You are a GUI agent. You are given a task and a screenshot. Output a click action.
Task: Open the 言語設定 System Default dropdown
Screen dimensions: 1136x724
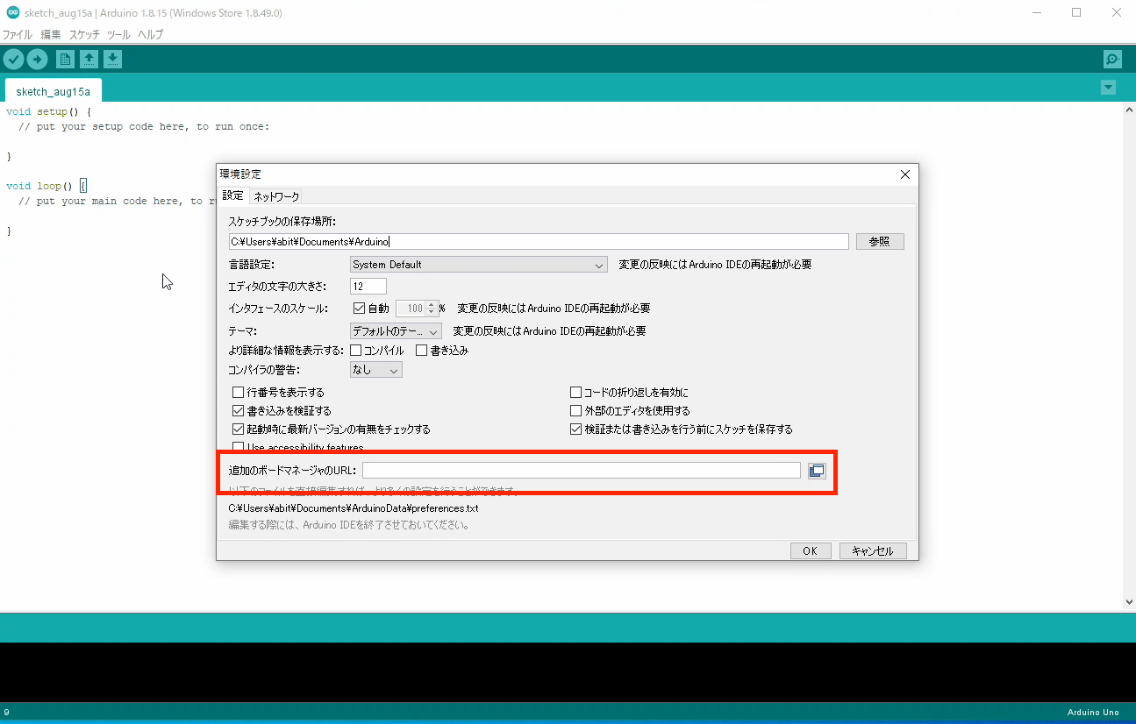point(478,265)
